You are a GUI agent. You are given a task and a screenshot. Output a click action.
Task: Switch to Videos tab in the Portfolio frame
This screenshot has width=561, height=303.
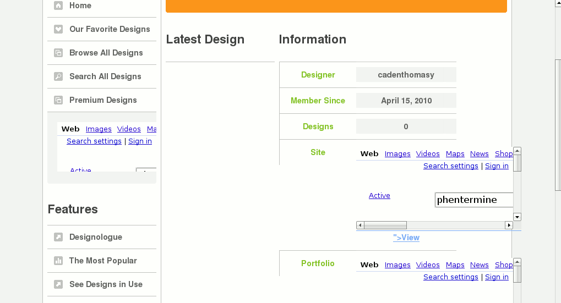428,265
